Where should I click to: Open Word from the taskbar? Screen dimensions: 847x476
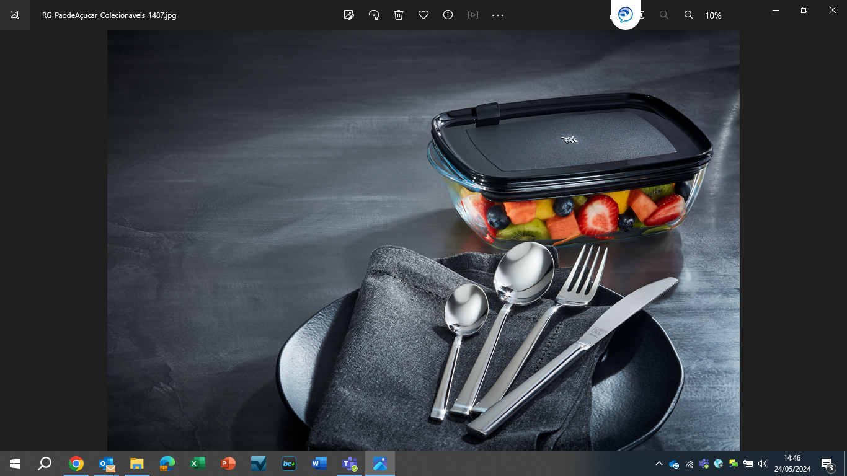coord(319,464)
